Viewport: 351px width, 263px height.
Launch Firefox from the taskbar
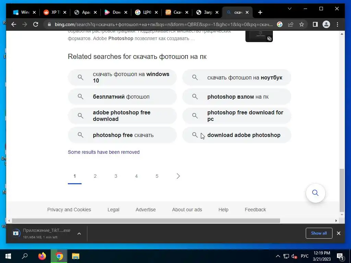(42, 256)
